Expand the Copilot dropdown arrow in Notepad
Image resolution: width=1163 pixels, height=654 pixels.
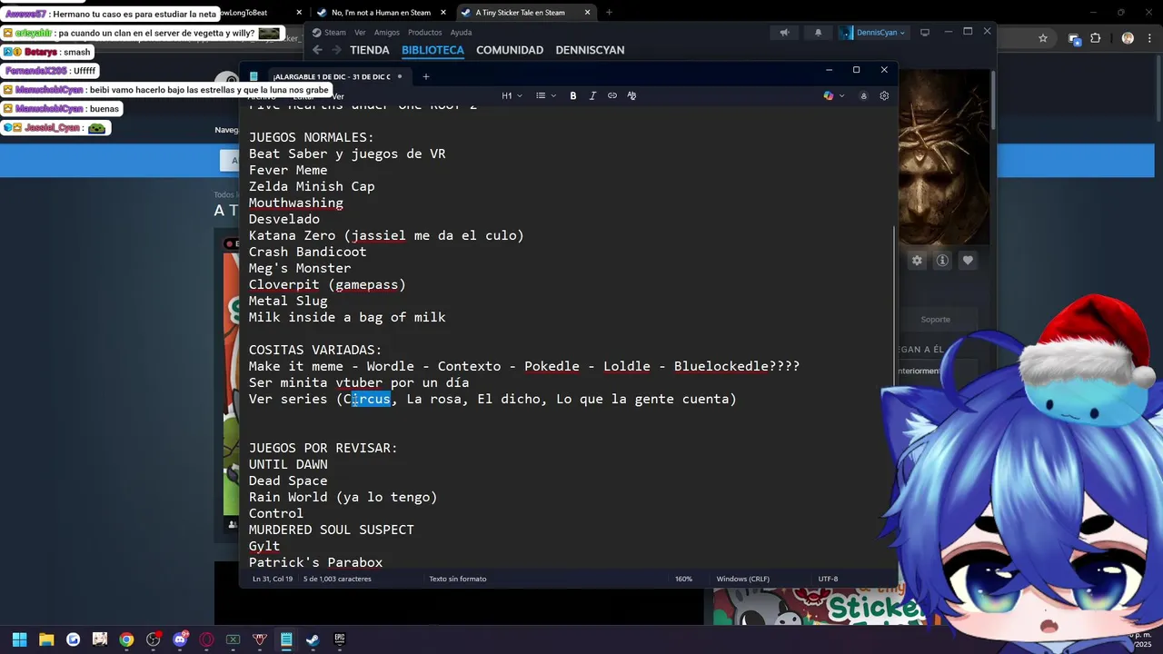pyautogui.click(x=842, y=95)
